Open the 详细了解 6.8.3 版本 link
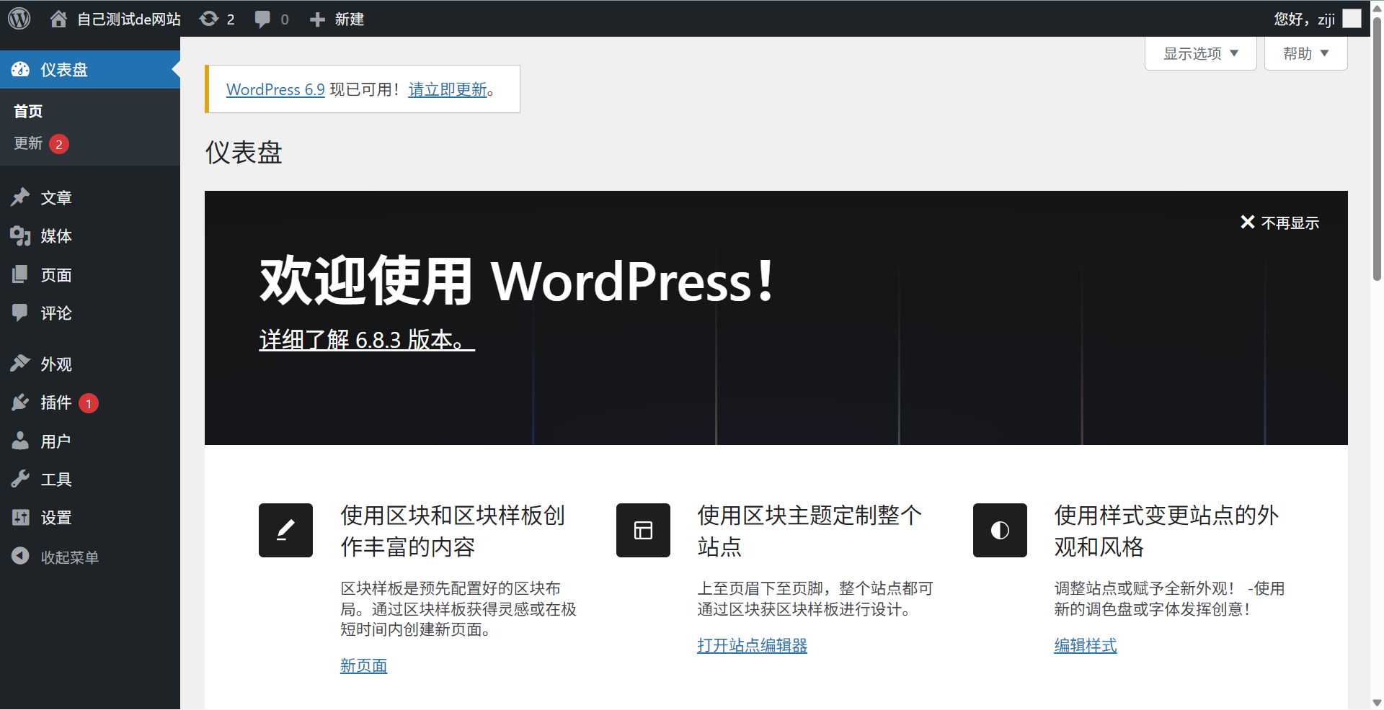 (367, 339)
